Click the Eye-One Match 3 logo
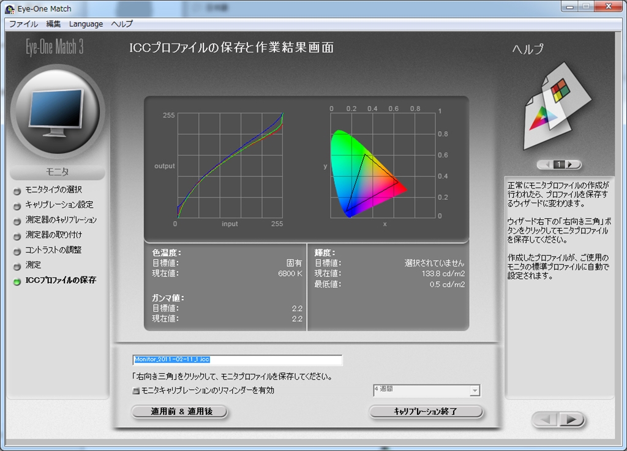This screenshot has width=627, height=451. pyautogui.click(x=54, y=48)
